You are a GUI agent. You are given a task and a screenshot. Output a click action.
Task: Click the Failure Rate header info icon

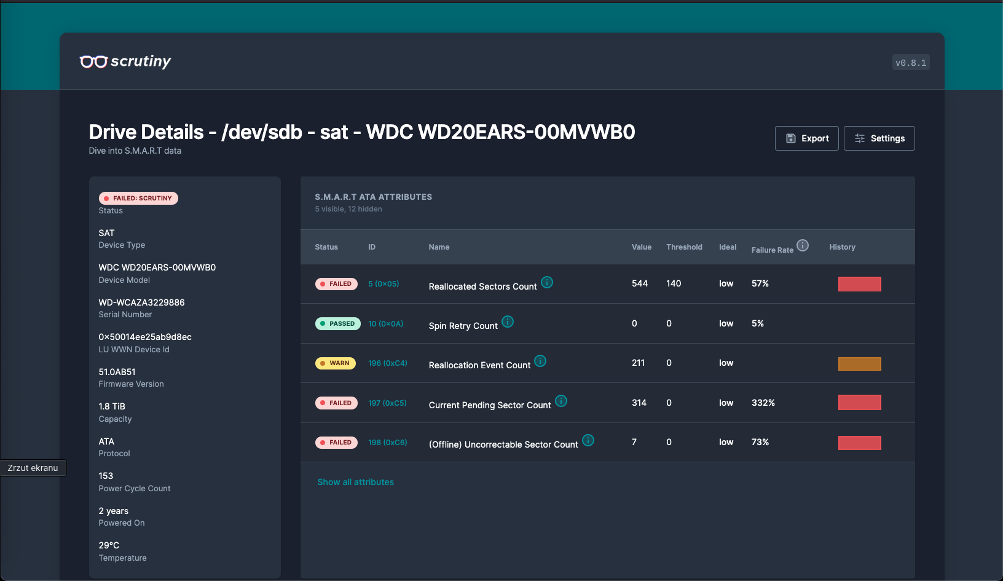pos(803,245)
